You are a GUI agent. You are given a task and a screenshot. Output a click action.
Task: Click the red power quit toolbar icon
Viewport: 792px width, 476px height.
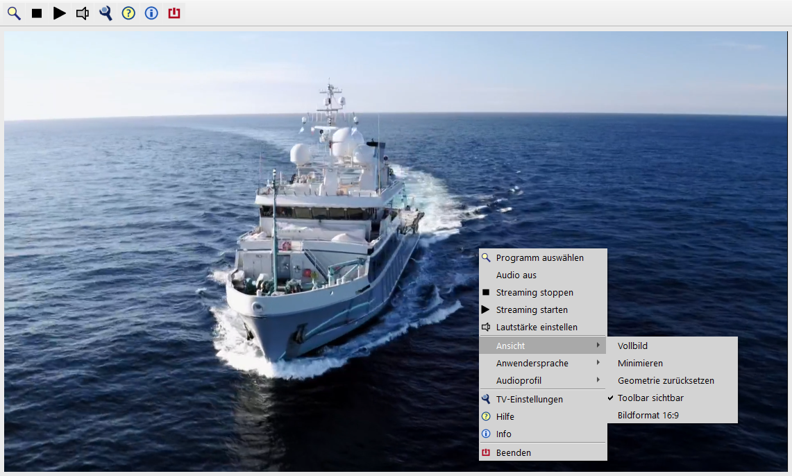point(174,13)
